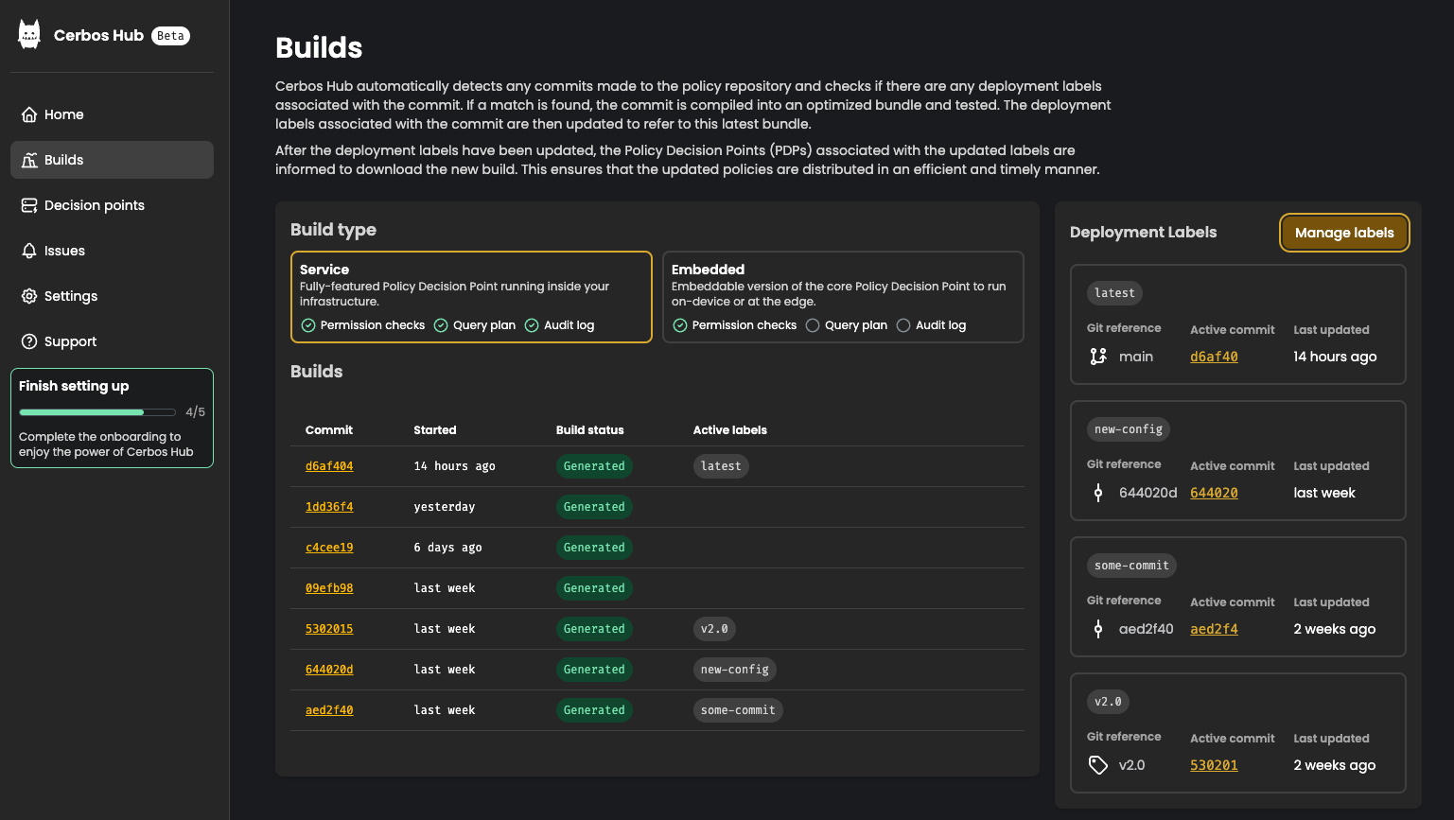Image resolution: width=1454 pixels, height=820 pixels.
Task: Click Service Permission checks checkmark
Action: point(308,325)
